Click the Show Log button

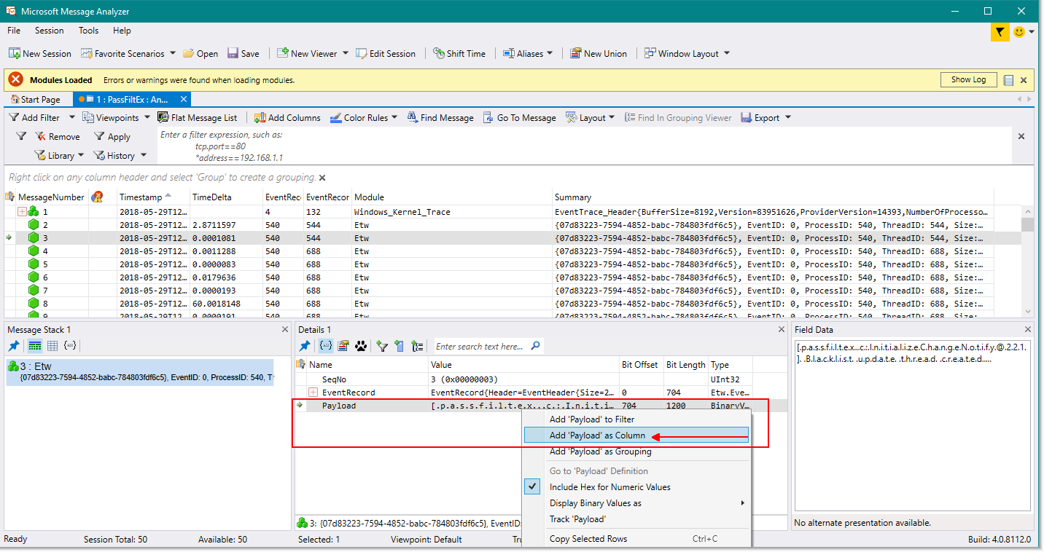click(968, 79)
